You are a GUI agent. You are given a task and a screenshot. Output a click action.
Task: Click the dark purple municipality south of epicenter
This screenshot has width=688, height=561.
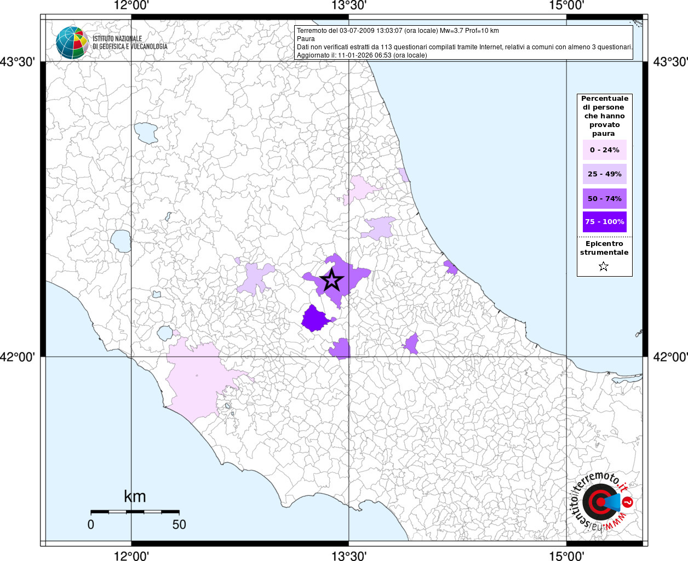click(316, 319)
